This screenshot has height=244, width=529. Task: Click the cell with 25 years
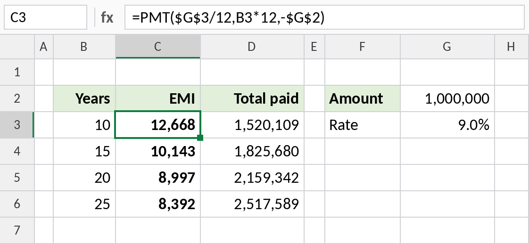click(84, 204)
